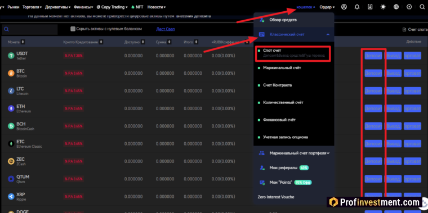Sort by Итого column arrows
The height and width of the screenshot is (213, 428).
point(196,42)
